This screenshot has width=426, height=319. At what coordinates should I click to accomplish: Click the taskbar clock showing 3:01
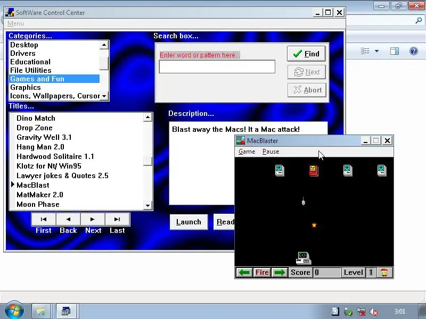coord(400,312)
